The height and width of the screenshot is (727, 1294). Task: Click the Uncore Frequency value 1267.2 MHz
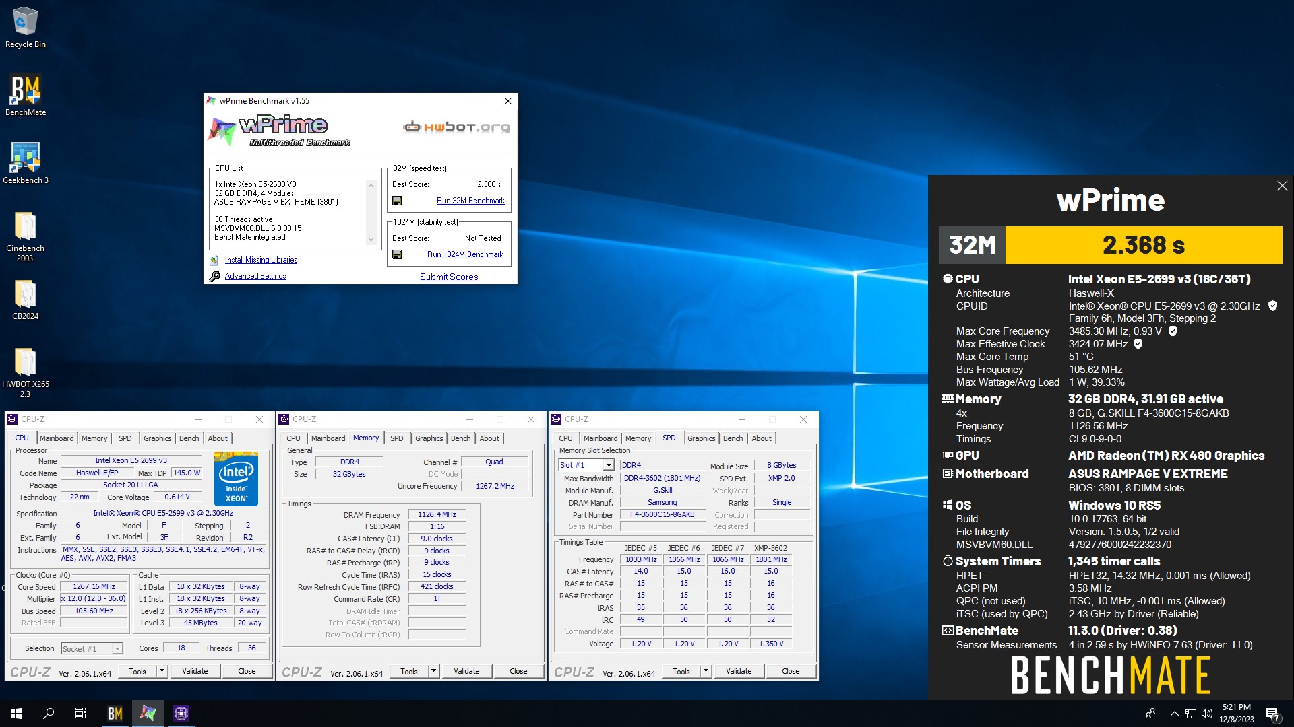tap(495, 486)
